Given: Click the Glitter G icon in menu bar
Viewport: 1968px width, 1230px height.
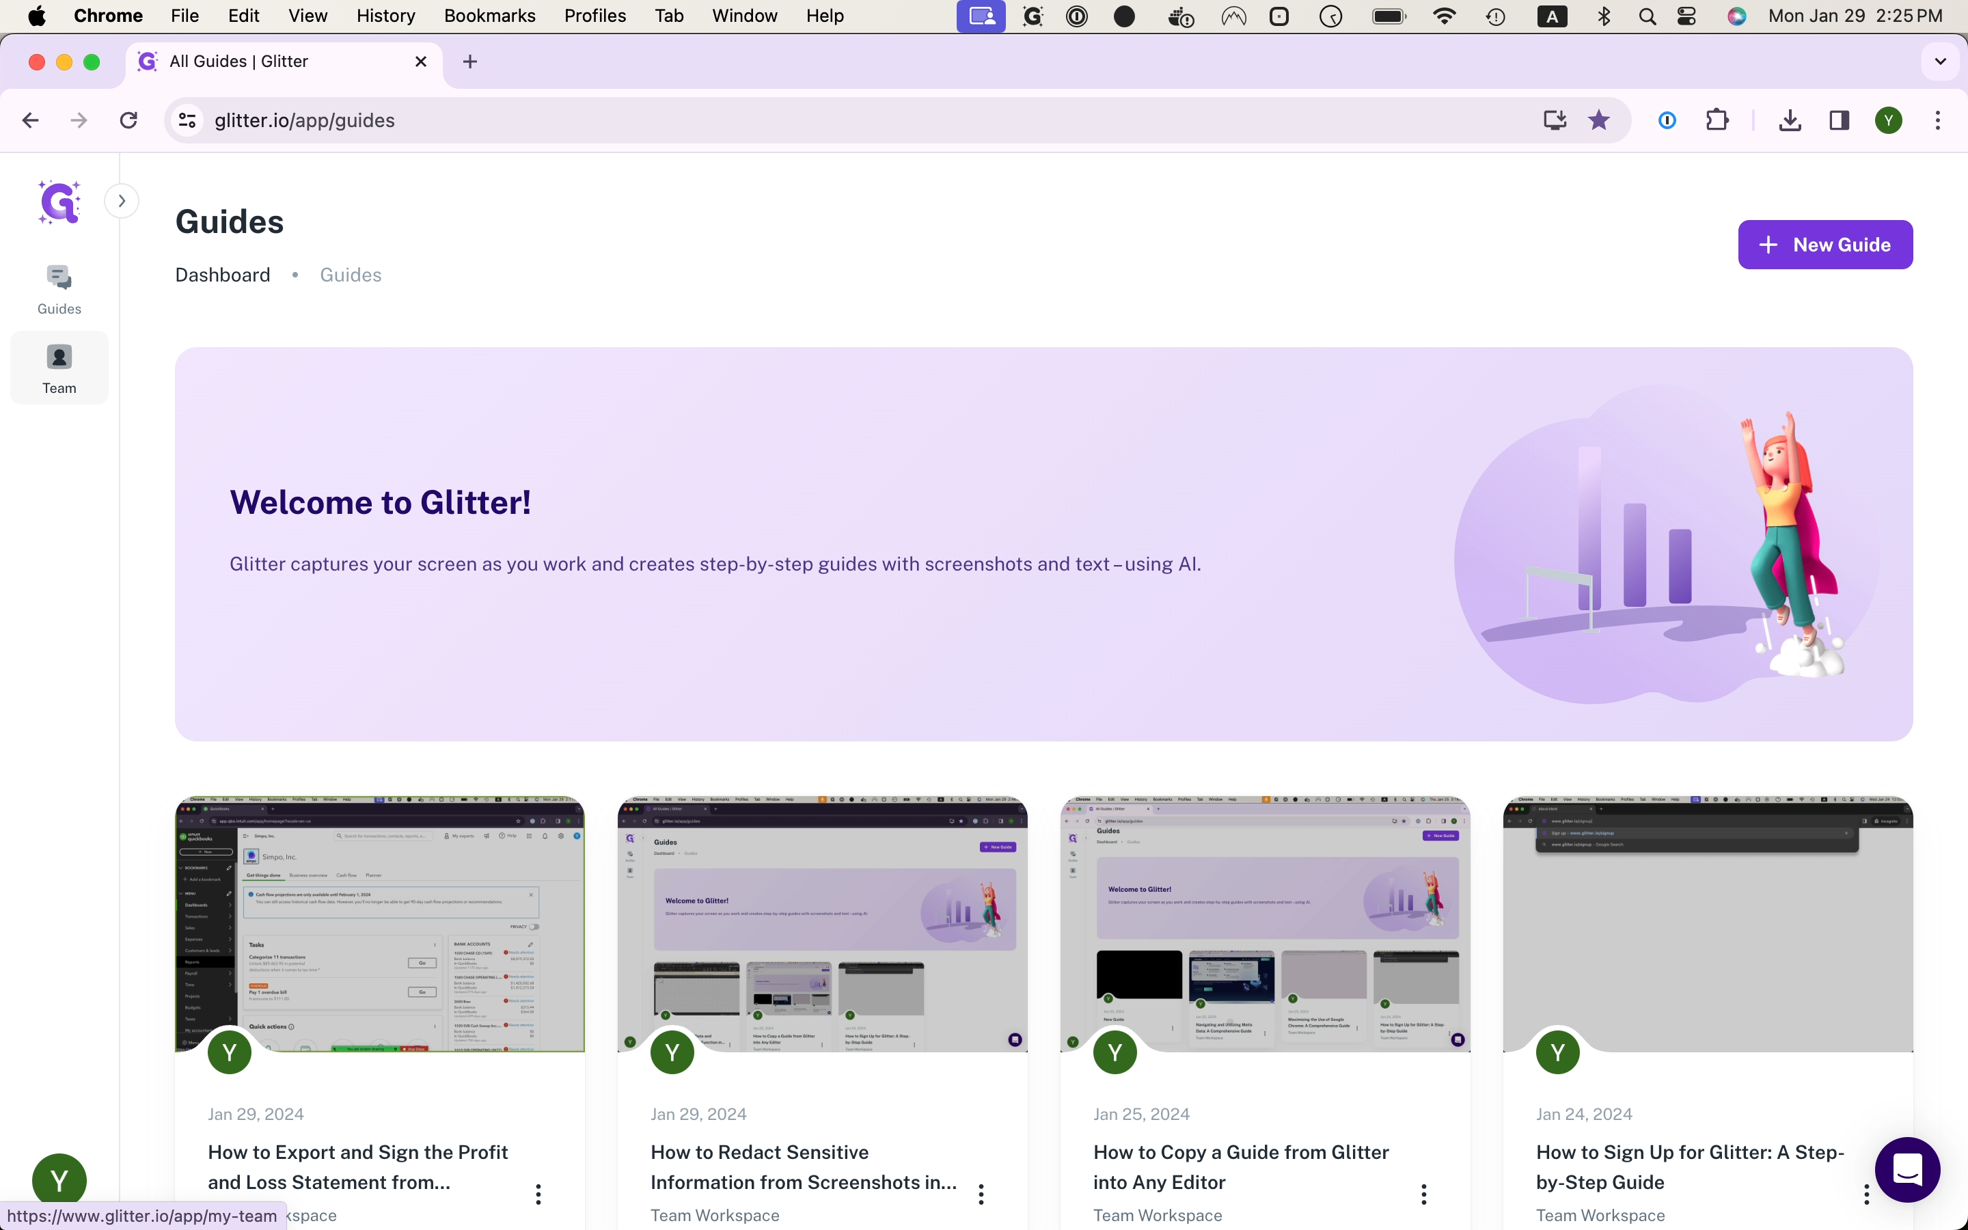Looking at the screenshot, I should (x=1032, y=16).
